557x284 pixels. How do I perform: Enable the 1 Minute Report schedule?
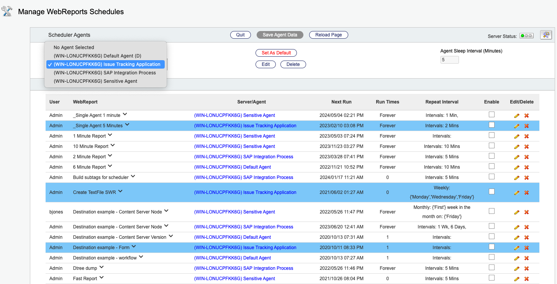491,135
